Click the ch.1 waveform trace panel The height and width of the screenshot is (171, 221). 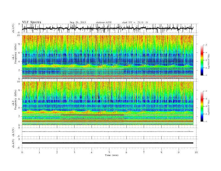click(x=110, y=28)
